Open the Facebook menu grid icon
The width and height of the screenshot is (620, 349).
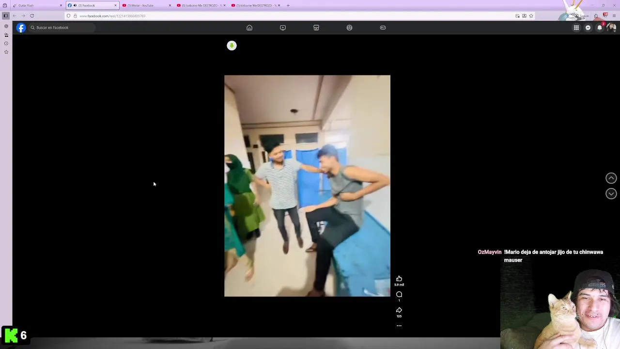(576, 28)
